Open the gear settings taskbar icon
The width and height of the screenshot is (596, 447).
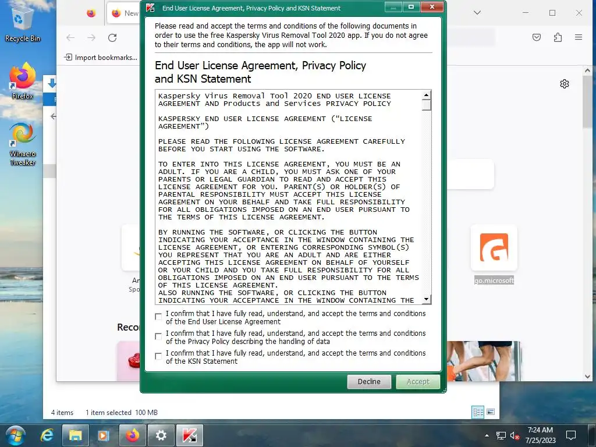pos(161,435)
